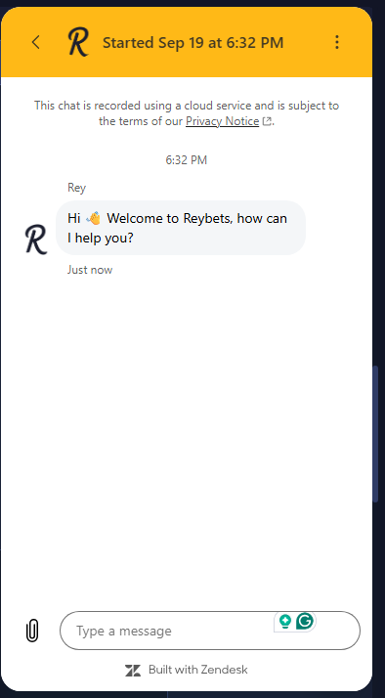Click the green lightbulb suggestion icon
385x698 pixels.
coord(285,621)
